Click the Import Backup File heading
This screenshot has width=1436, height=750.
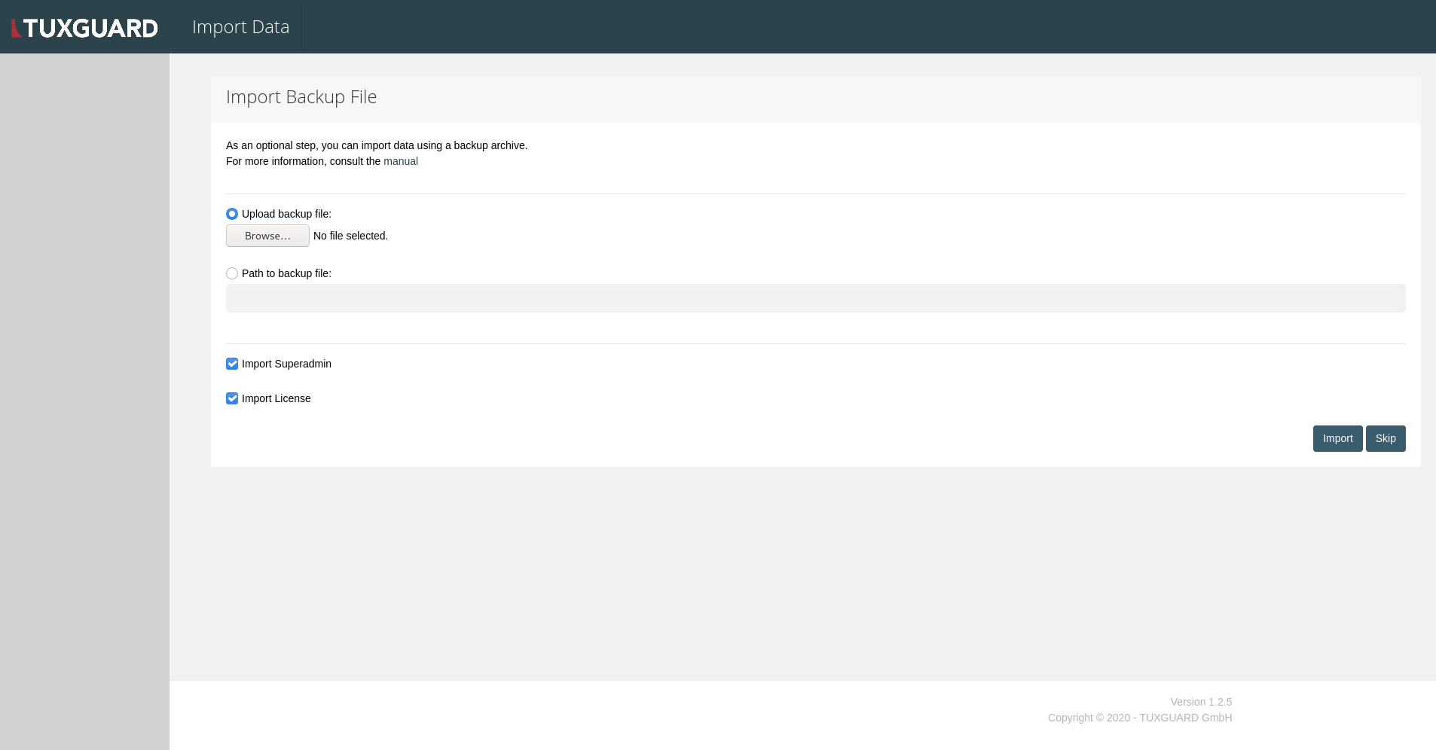coord(301,96)
